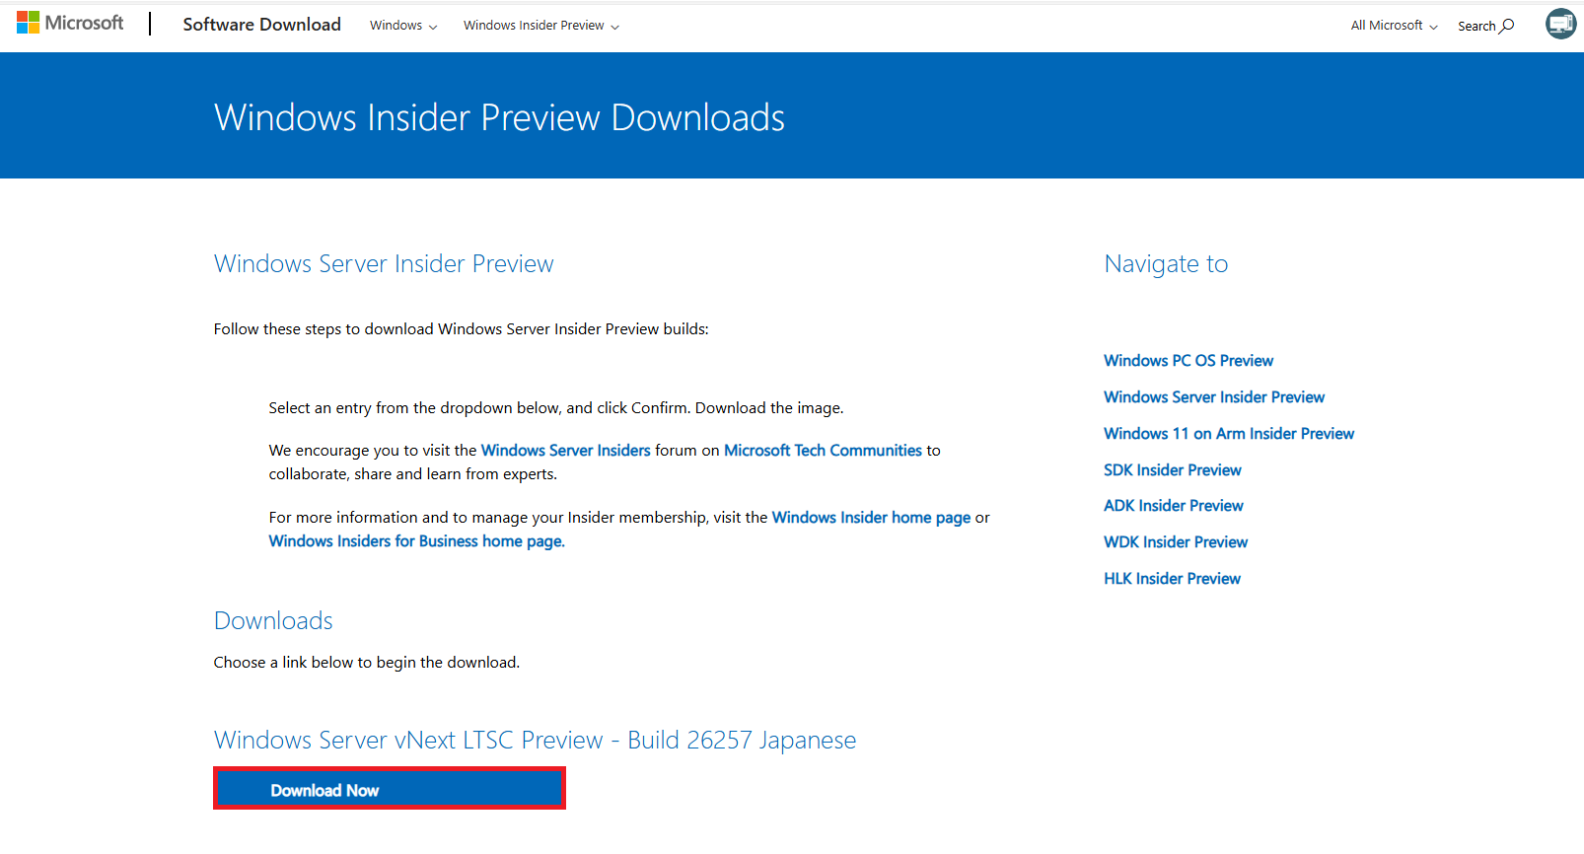Expand the All Microsoft menu

click(x=1394, y=26)
